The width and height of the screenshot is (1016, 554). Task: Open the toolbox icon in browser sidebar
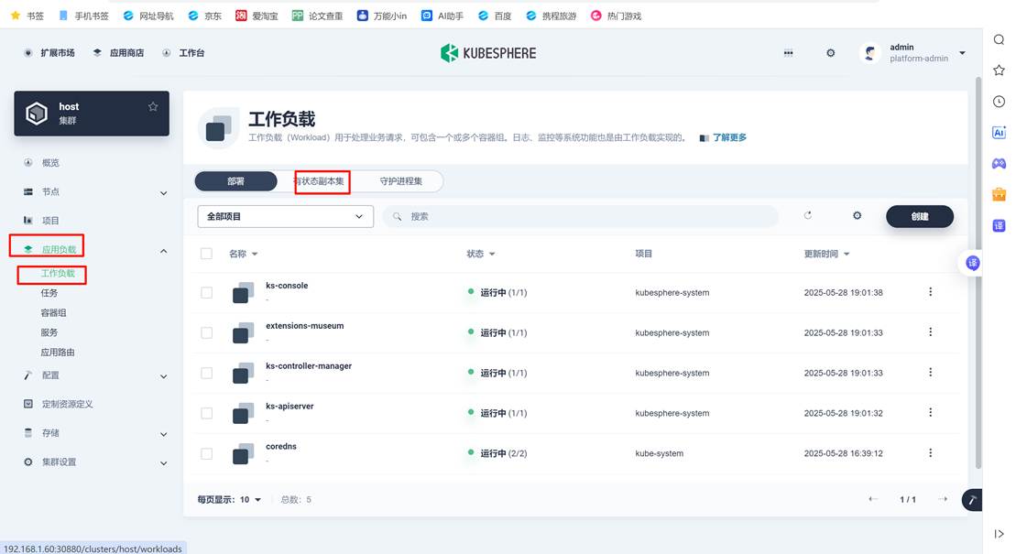point(1000,194)
